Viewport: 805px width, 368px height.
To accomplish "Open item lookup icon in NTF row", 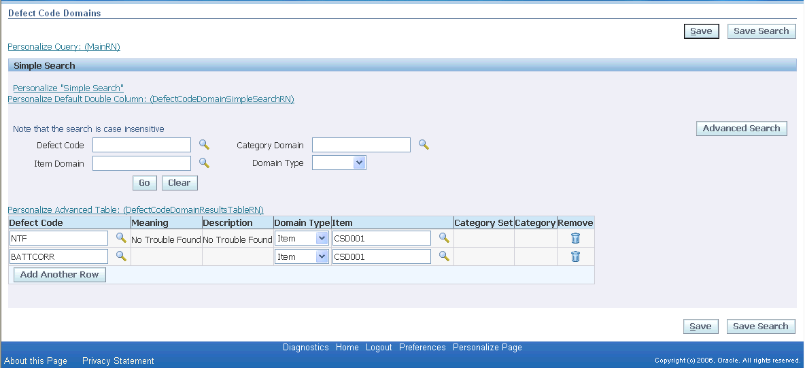I will tap(444, 237).
